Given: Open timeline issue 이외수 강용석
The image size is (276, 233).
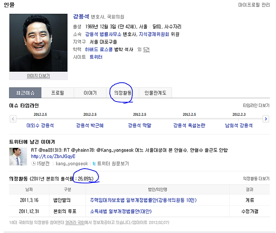Looking at the screenshot, I should pos(40,125).
